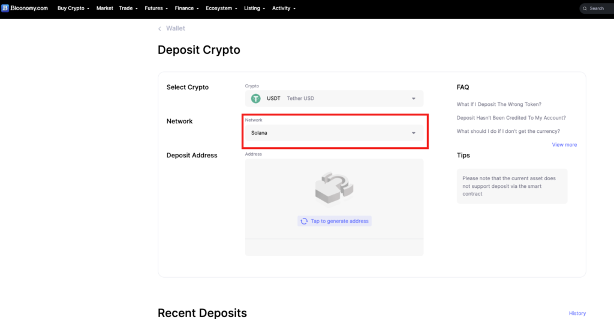
Task: Open FAQ 'What If I Deposit The Wrong Token?'
Action: click(x=499, y=104)
